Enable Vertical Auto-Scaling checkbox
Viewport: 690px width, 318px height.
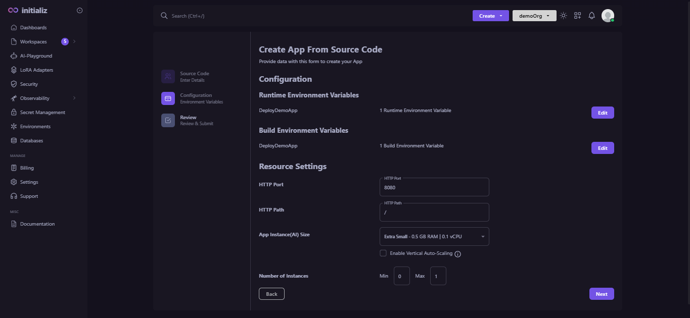(383, 253)
